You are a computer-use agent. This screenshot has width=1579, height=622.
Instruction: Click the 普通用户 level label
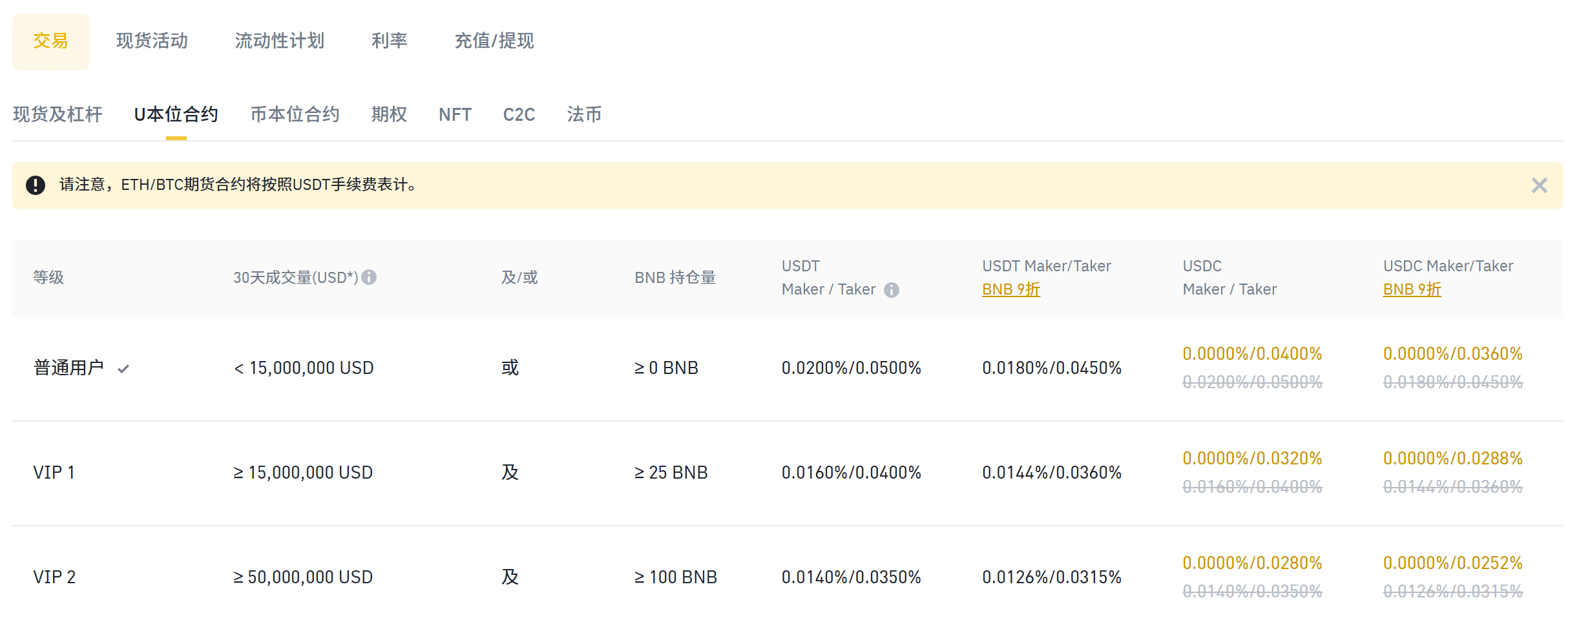[68, 368]
